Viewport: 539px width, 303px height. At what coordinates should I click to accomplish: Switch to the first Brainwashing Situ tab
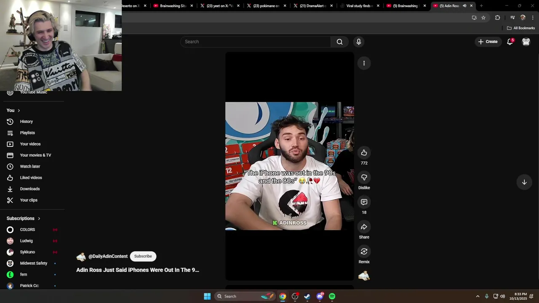[173, 6]
